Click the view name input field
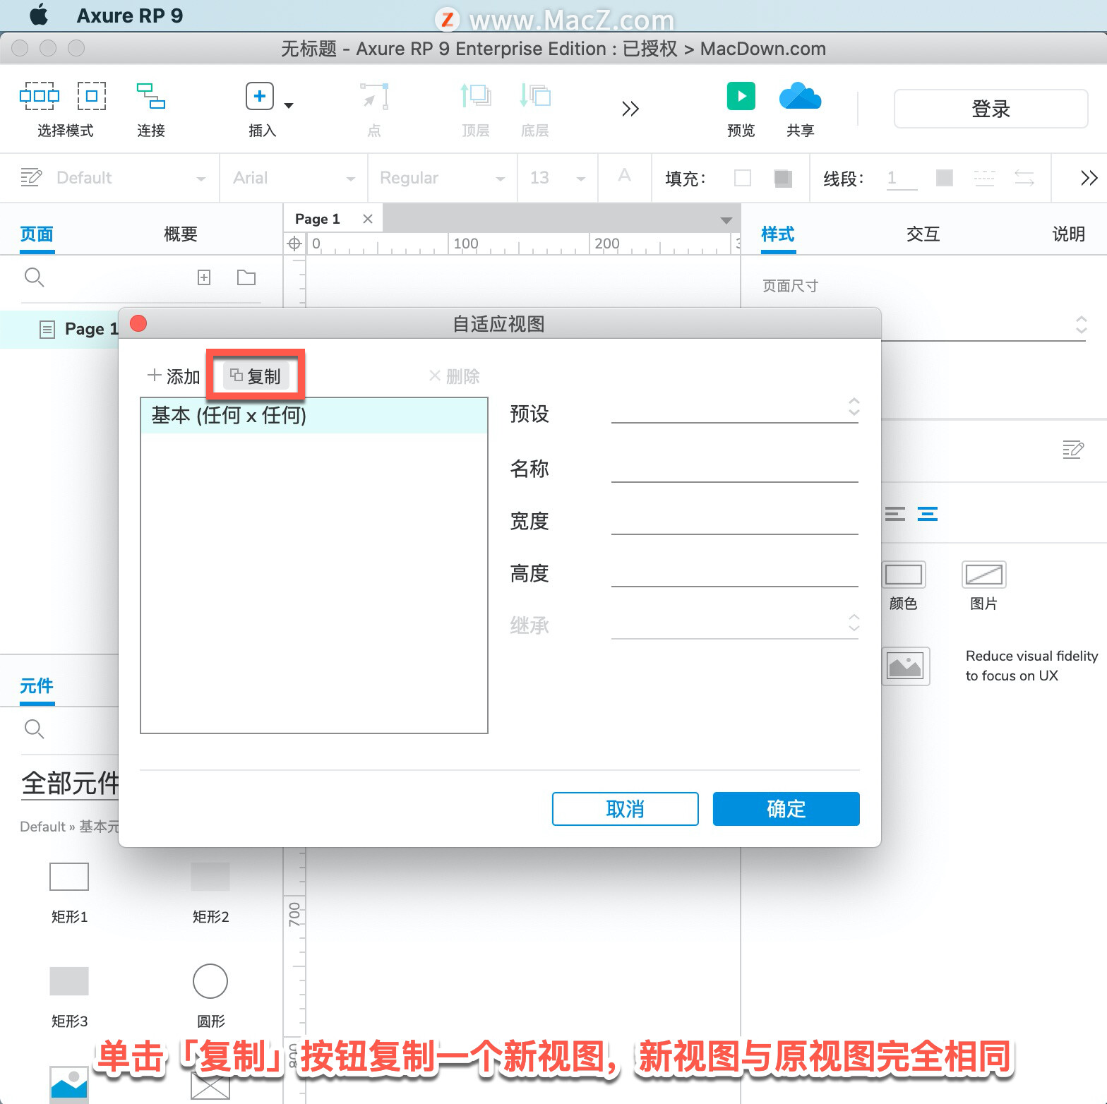The image size is (1107, 1104). point(735,468)
